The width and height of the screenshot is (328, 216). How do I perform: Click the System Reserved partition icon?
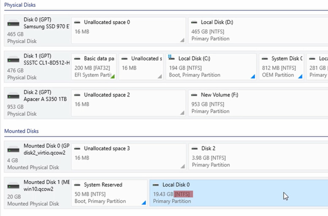pos(77,185)
